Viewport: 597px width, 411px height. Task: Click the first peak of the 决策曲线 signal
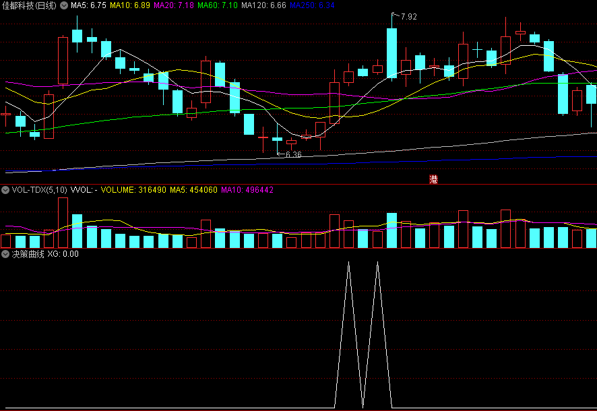tap(349, 263)
